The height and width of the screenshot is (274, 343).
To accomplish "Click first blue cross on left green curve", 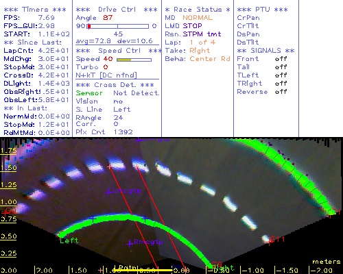I will pos(93,219).
